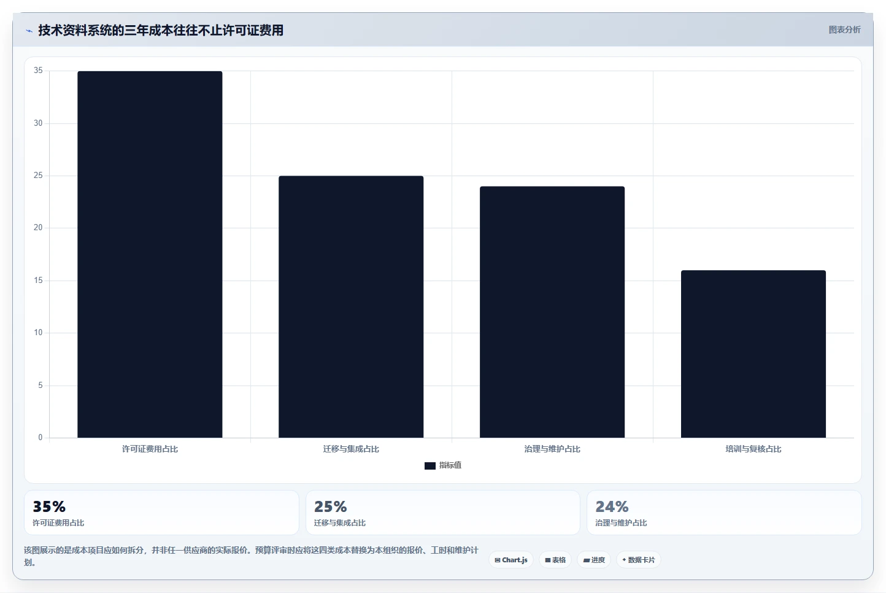Screen dimensions: 886x593
Task: Click y-axis value 20
Action: point(38,228)
